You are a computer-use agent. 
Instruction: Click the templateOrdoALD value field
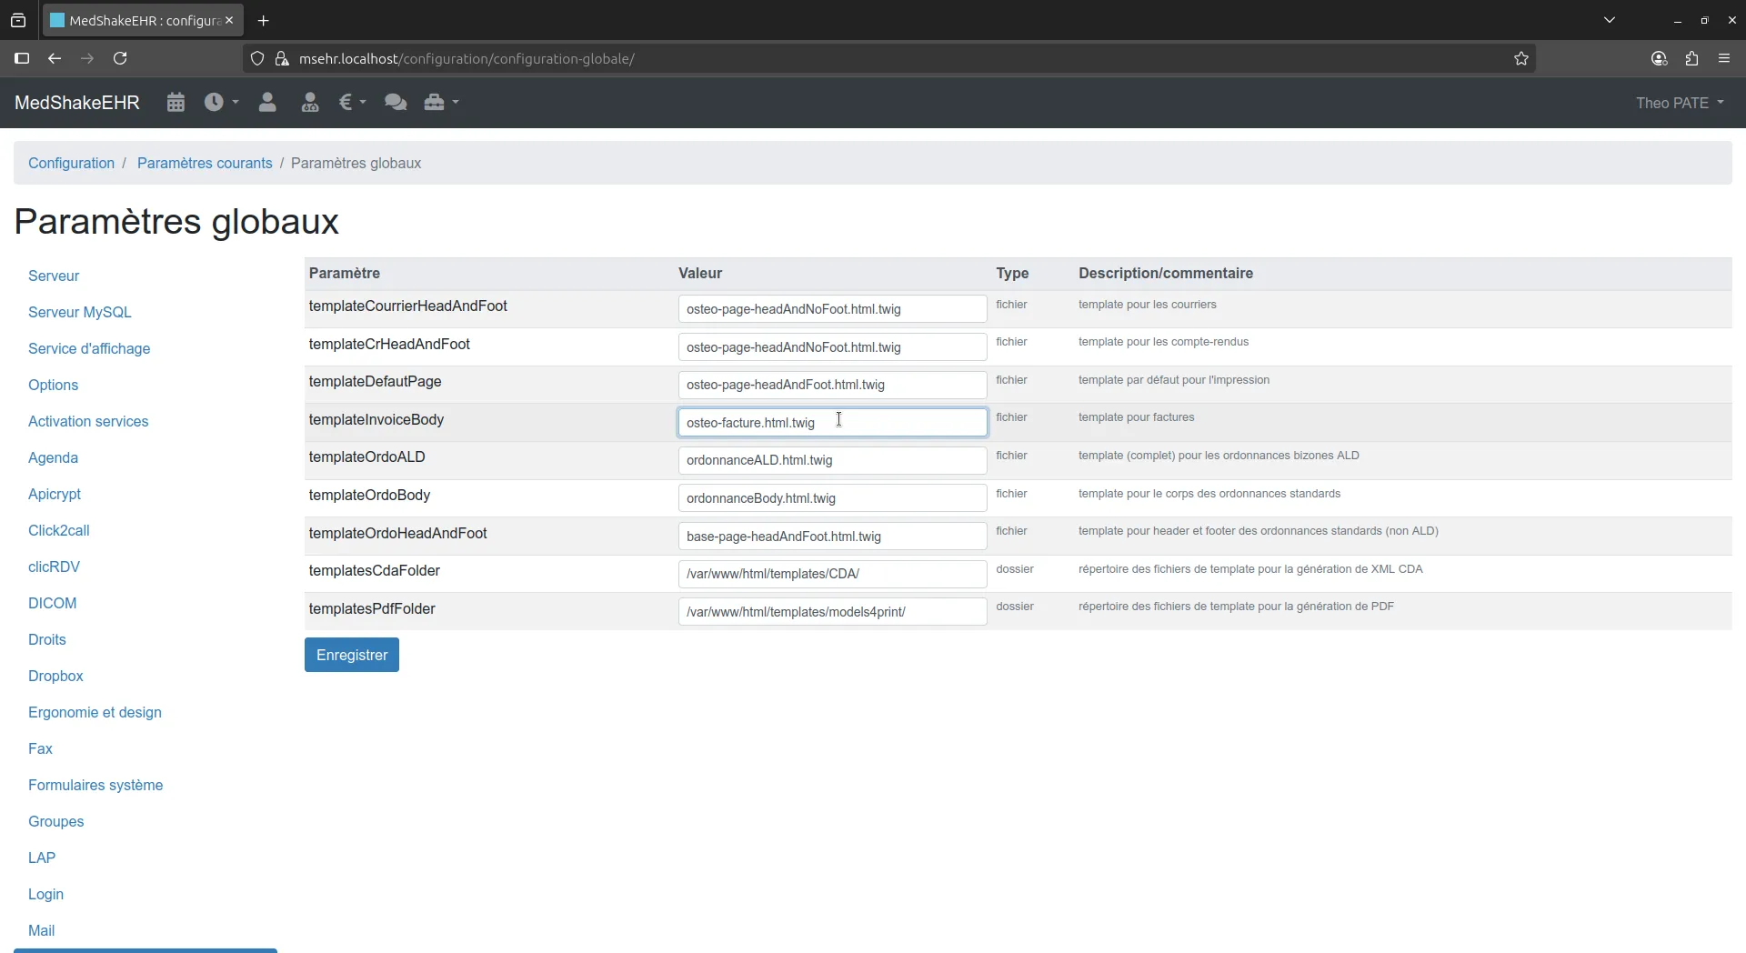pyautogui.click(x=832, y=460)
